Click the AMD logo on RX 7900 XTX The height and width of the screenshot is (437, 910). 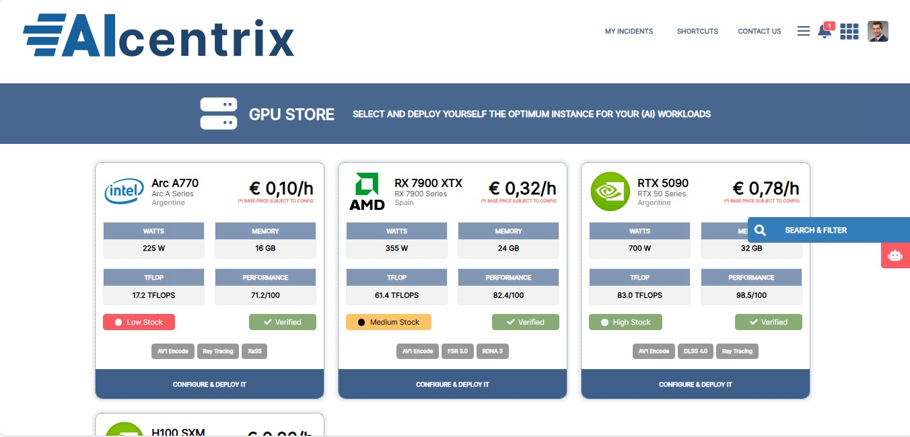(x=367, y=192)
